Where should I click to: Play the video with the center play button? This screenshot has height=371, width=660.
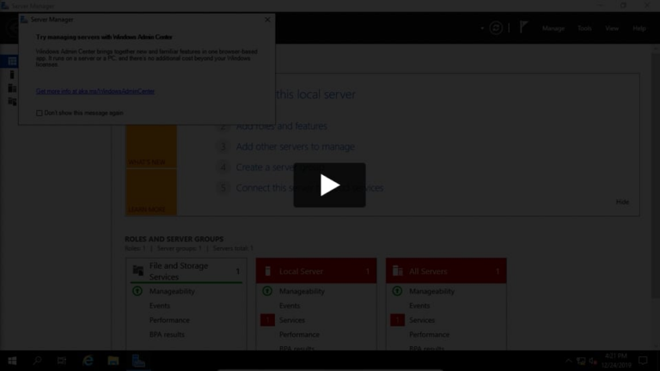pos(329,185)
